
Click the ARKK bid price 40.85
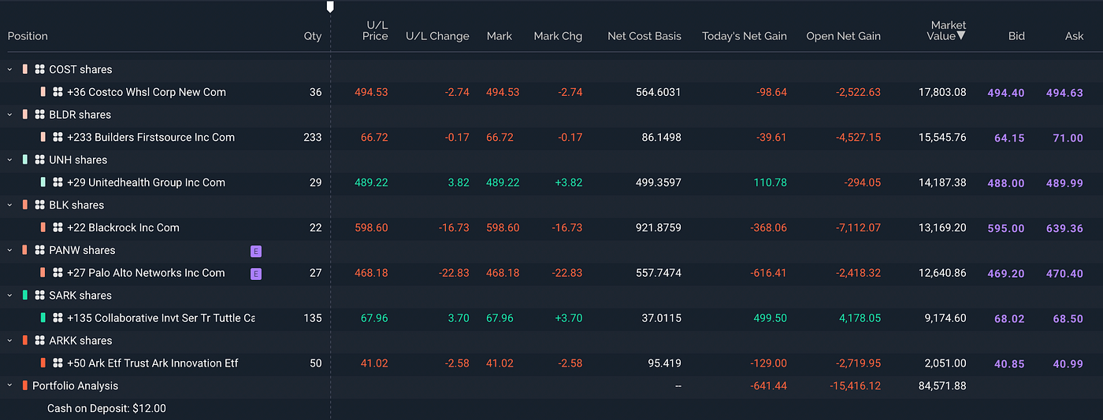[x=1009, y=364]
